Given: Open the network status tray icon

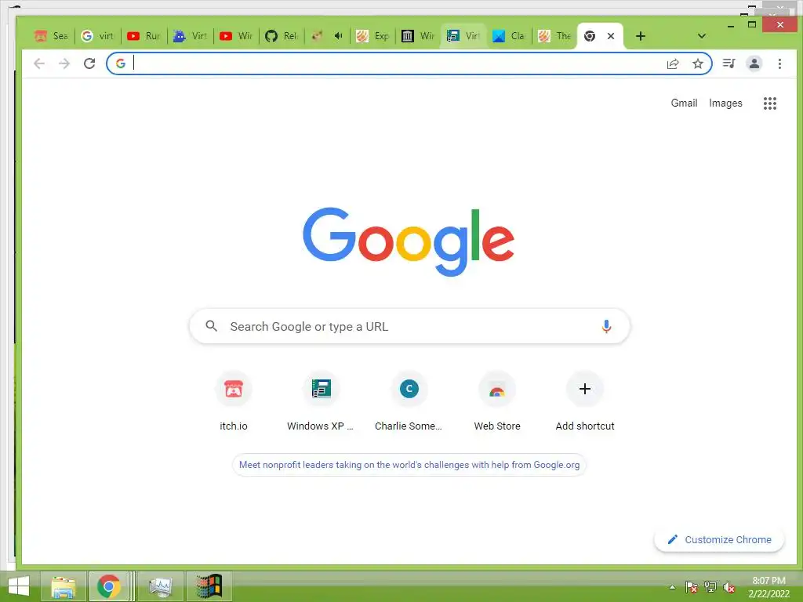Looking at the screenshot, I should (x=710, y=587).
